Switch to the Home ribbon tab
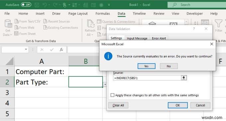This screenshot has width=226, height=121. 23,14
